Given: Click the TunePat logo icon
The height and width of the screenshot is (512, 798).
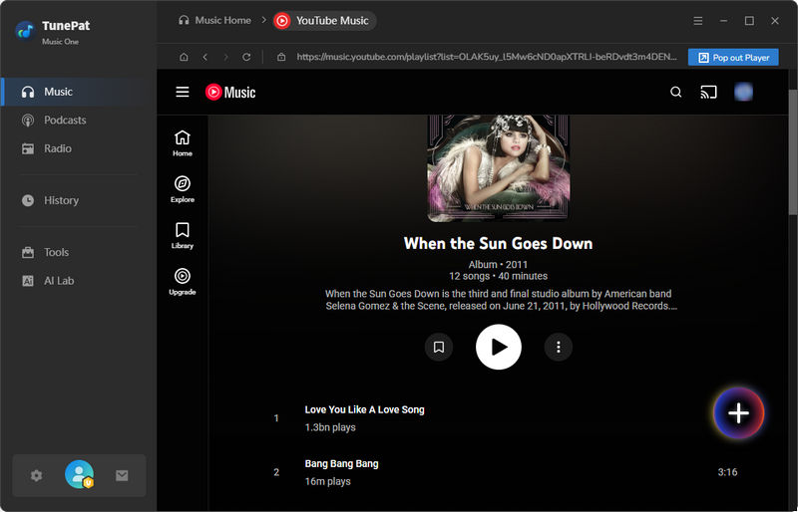Looking at the screenshot, I should [x=25, y=31].
